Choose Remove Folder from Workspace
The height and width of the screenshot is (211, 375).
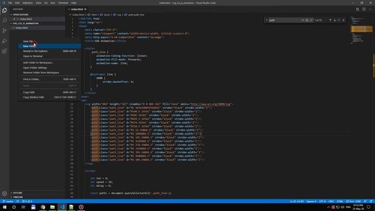(x=49, y=73)
